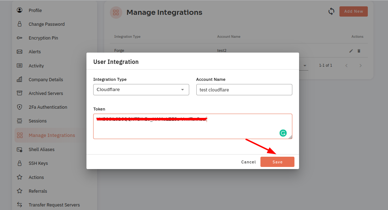Image resolution: width=388 pixels, height=210 pixels.
Task: Open Encryption Pin page
Action: [43, 38]
